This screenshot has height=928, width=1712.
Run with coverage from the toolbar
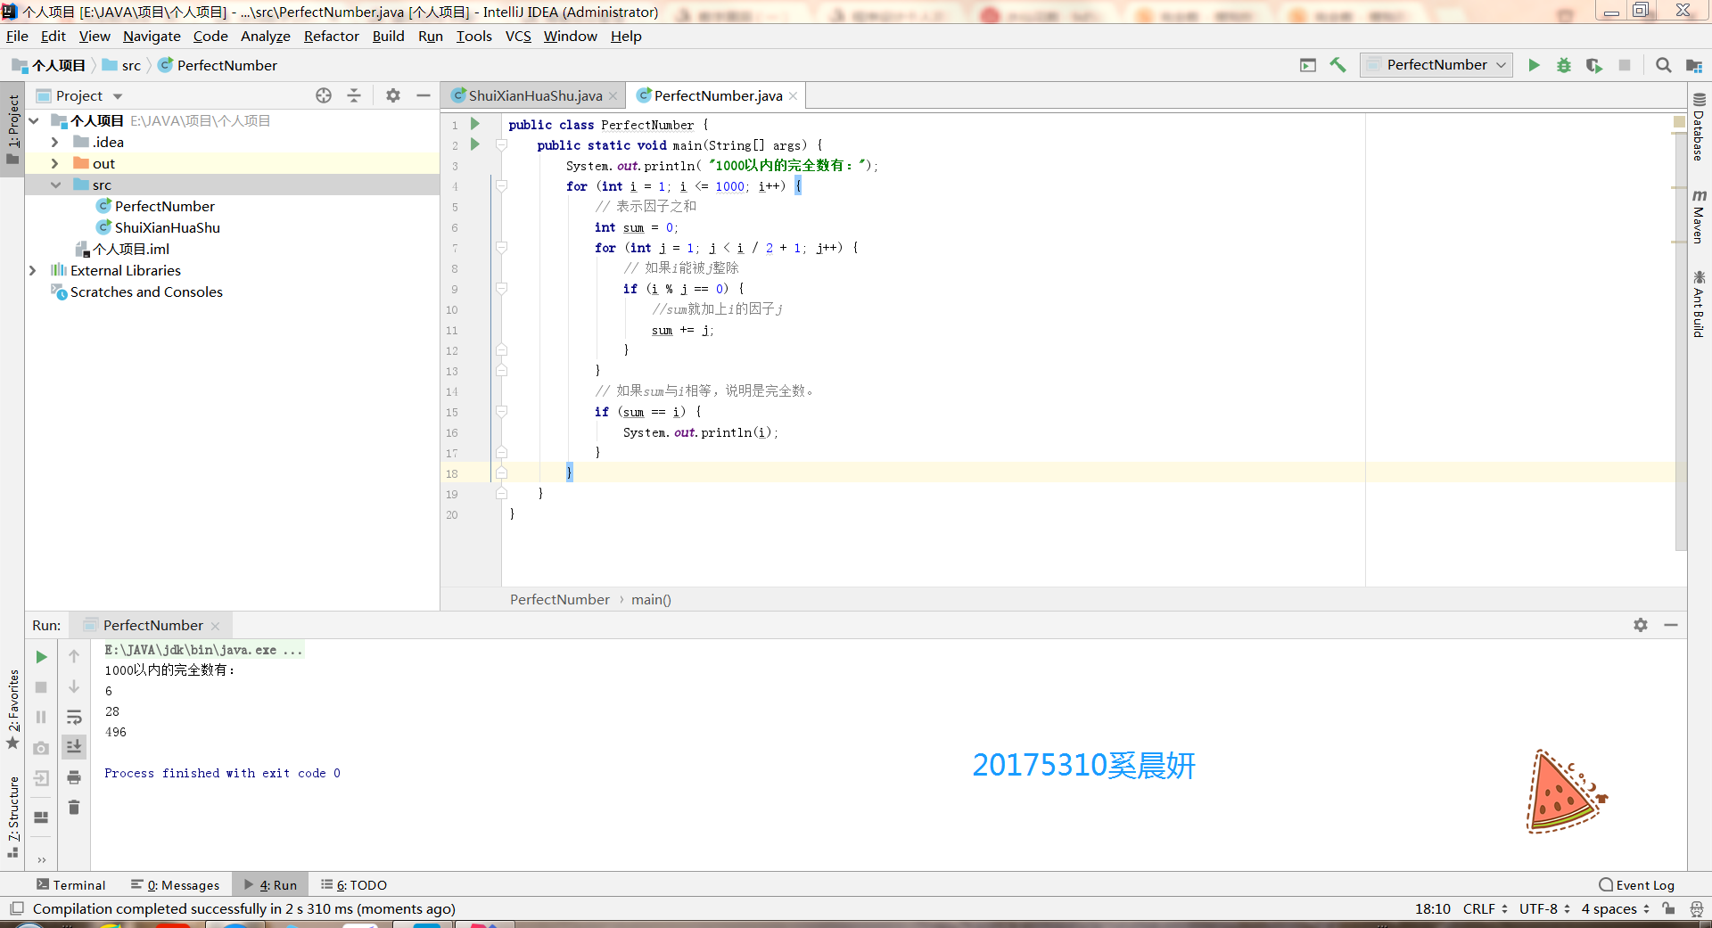point(1594,65)
